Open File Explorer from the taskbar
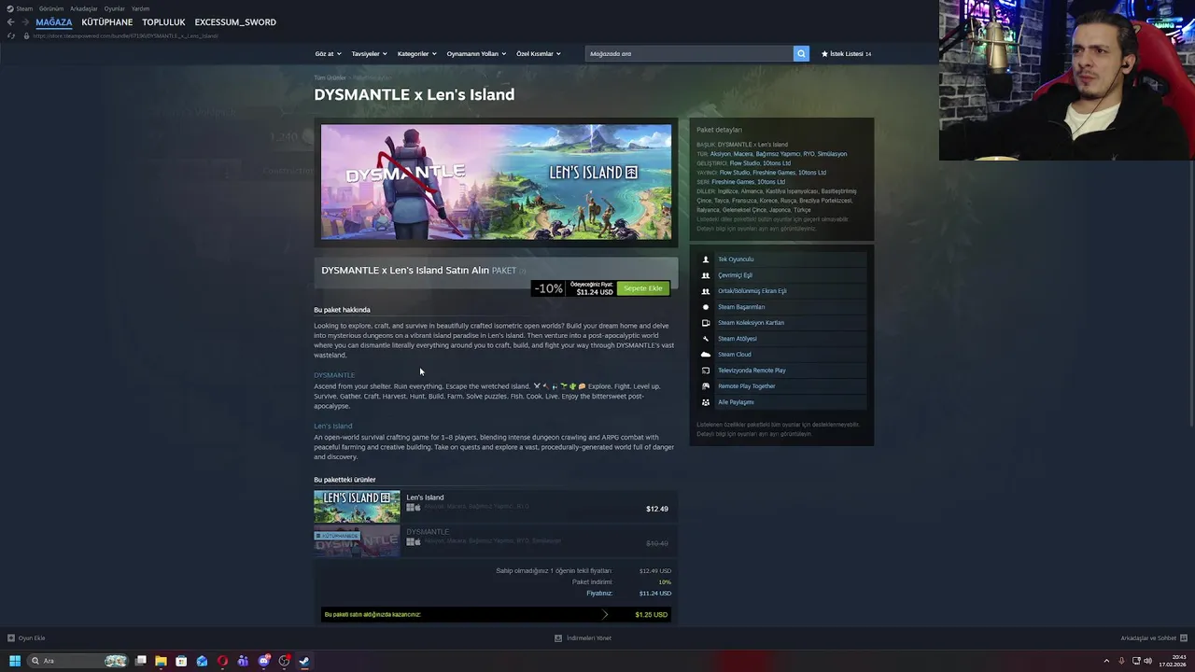The height and width of the screenshot is (672, 1195). (x=161, y=661)
